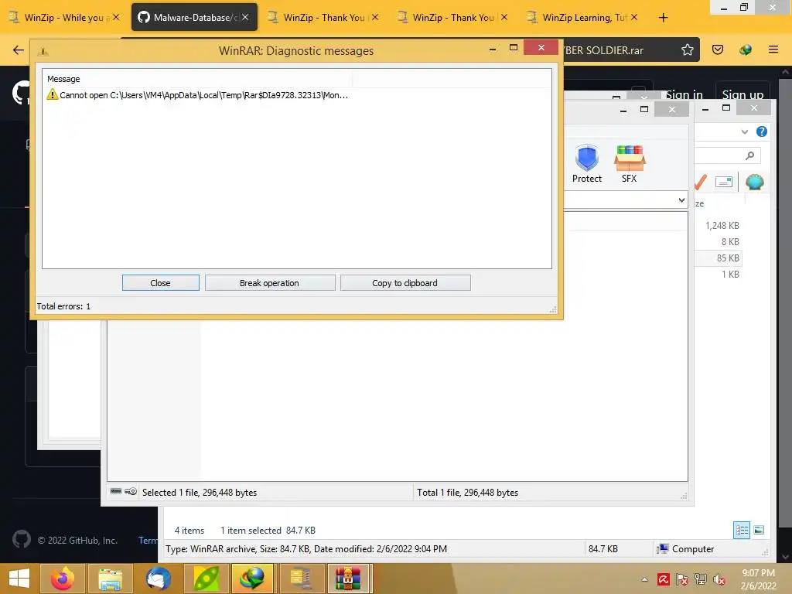This screenshot has width=792, height=594.
Task: Click the Message column header
Action: click(x=197, y=79)
